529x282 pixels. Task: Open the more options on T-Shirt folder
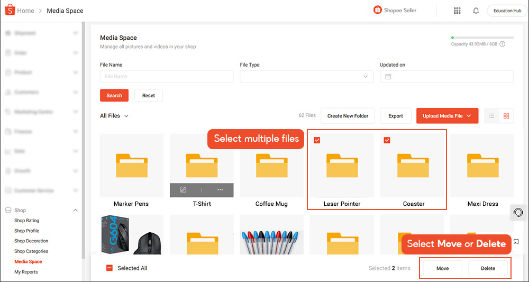point(220,189)
